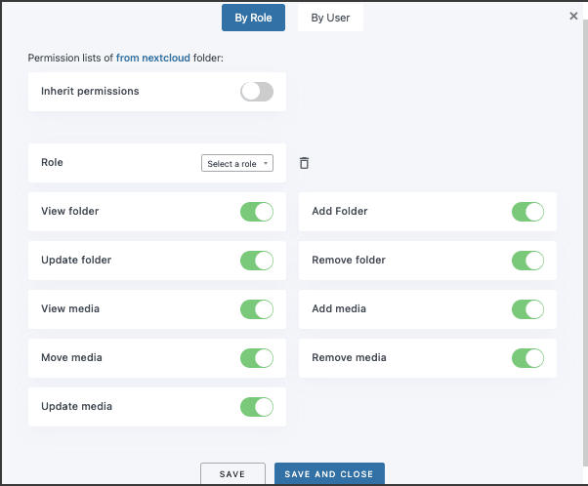Viewport: 588px width, 486px height.
Task: Disable Update media permission toggle
Action: pyautogui.click(x=257, y=407)
